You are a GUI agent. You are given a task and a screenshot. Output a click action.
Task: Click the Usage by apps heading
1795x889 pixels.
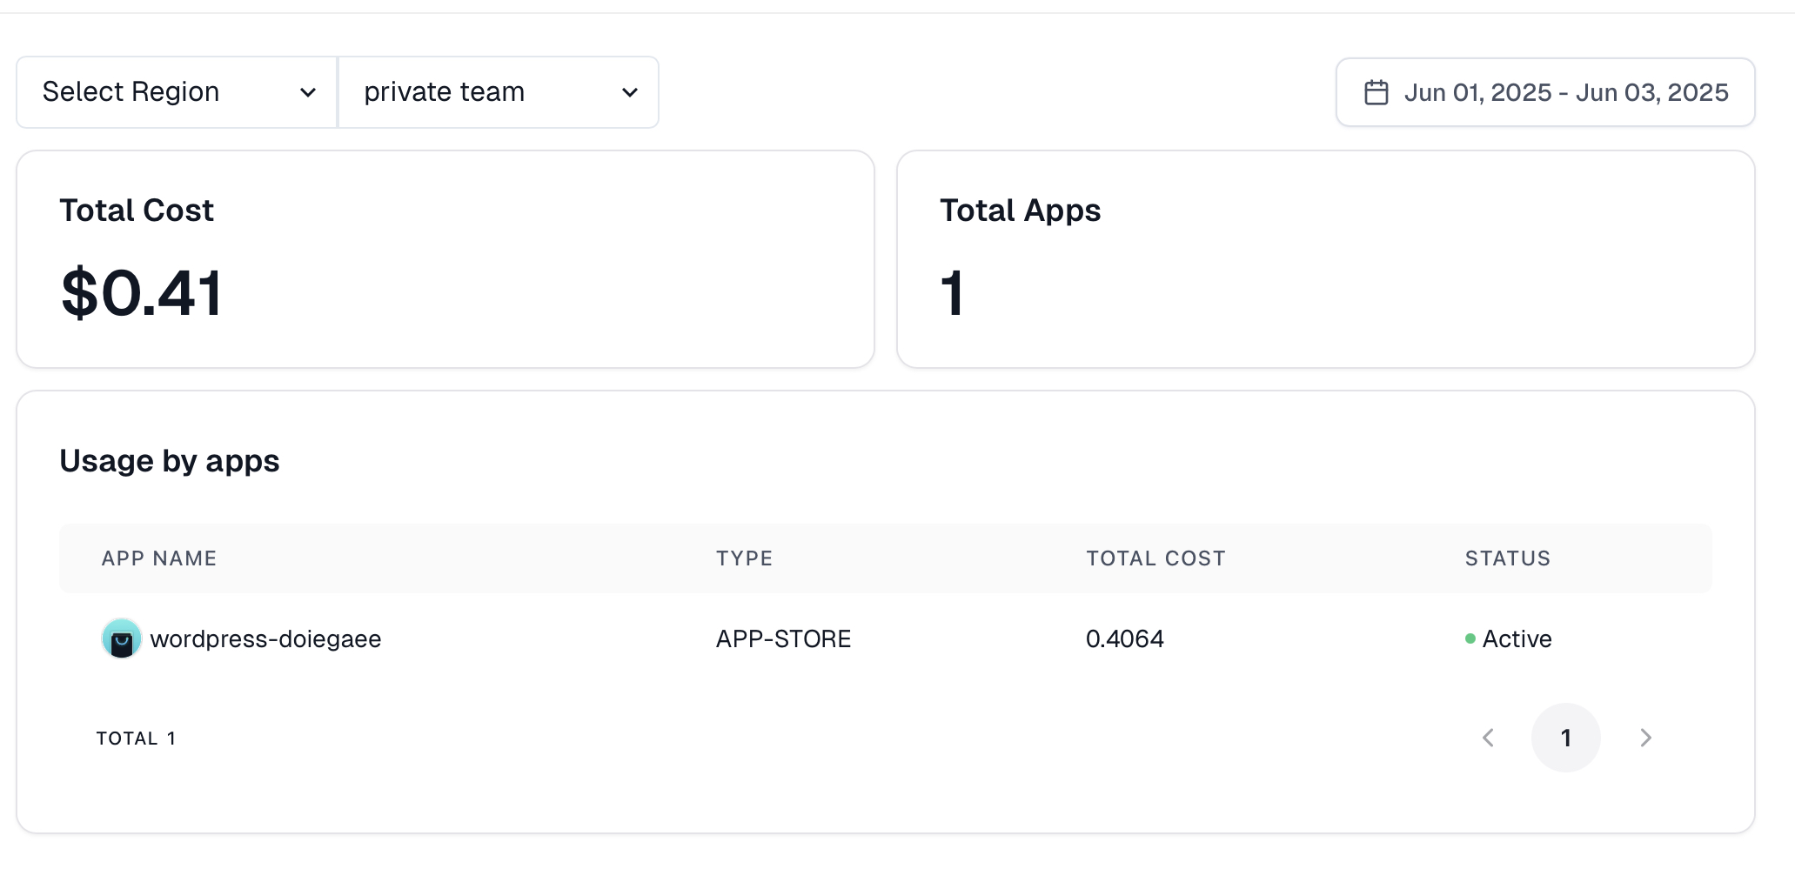170,461
